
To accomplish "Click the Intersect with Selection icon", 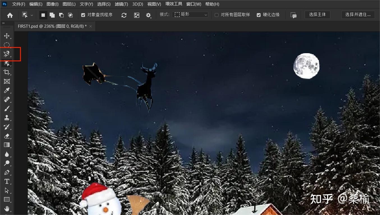I will click(x=70, y=15).
